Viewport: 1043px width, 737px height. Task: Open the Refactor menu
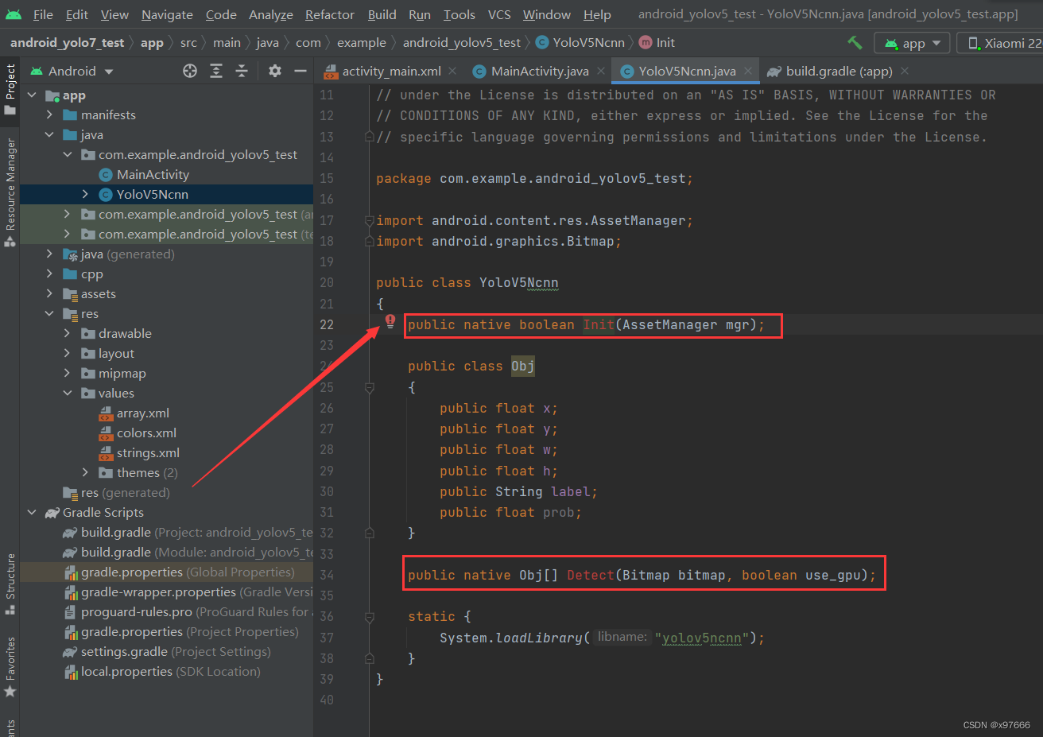click(330, 14)
